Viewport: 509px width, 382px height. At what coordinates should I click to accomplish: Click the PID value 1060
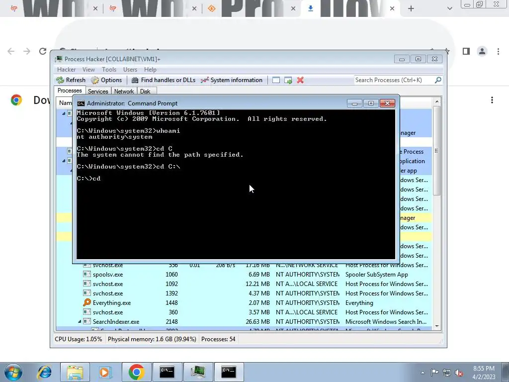point(171,275)
